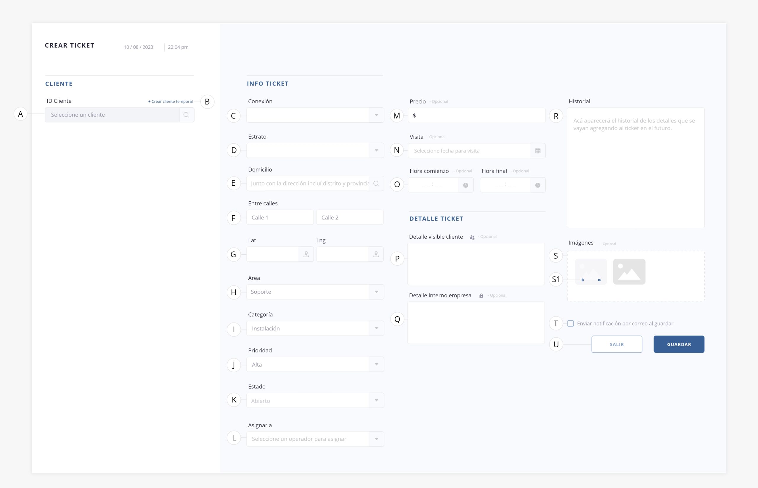Click search icon in ID Cliente field
This screenshot has width=758, height=488.
(186, 115)
